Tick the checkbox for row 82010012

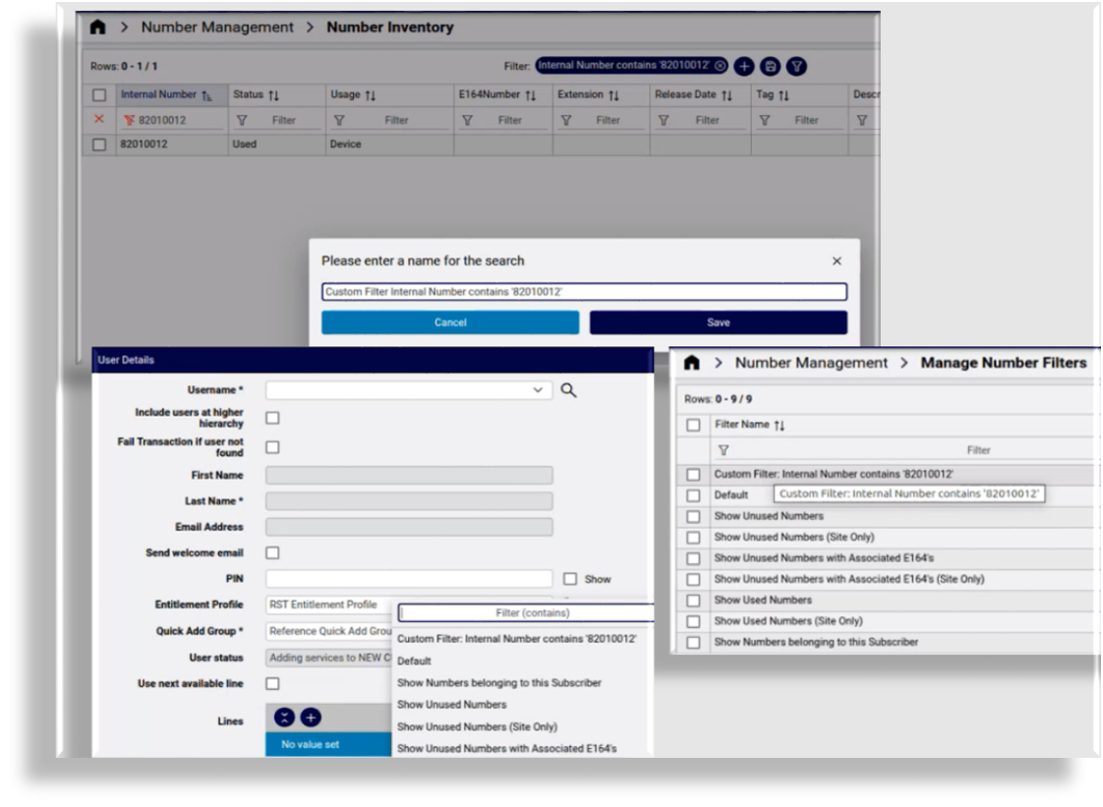click(x=97, y=144)
